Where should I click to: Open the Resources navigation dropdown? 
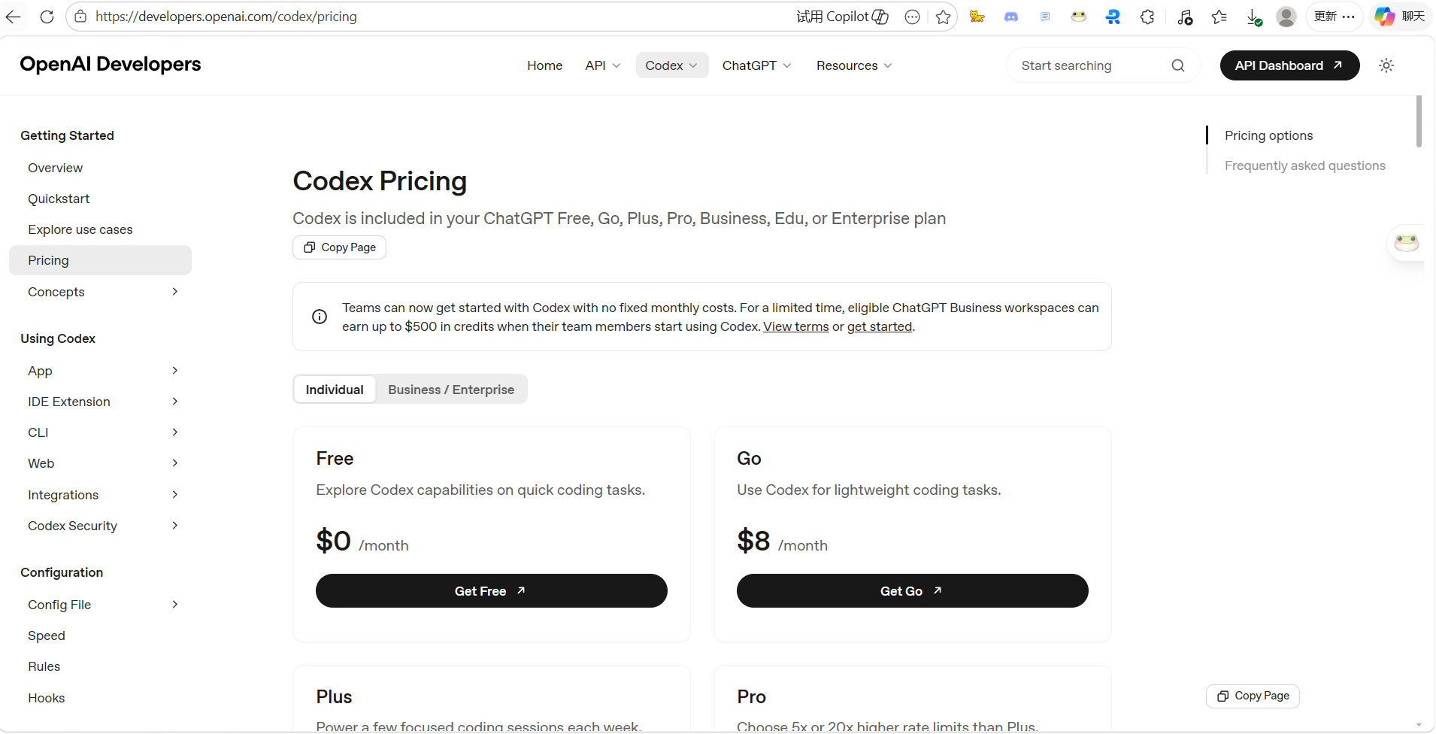pos(854,65)
